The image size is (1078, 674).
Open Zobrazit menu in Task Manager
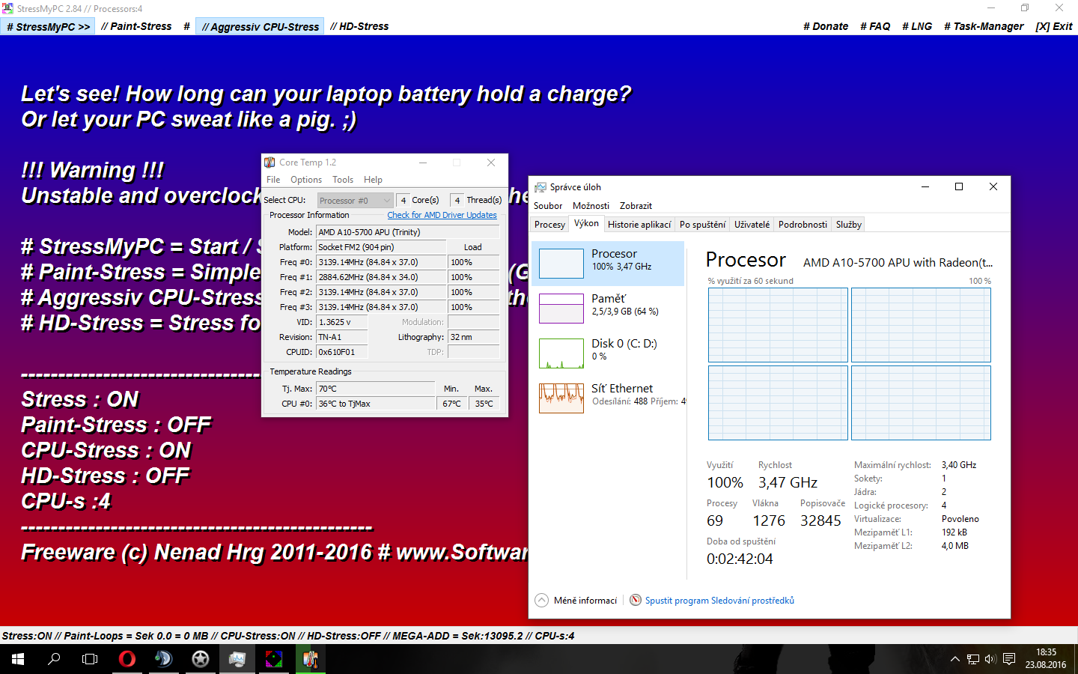click(x=636, y=206)
